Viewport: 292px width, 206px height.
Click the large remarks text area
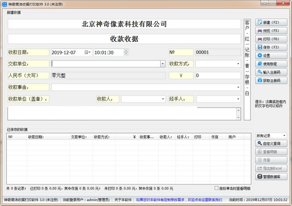coord(122,113)
